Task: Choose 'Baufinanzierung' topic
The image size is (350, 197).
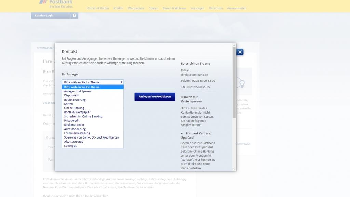Action: pos(93,100)
